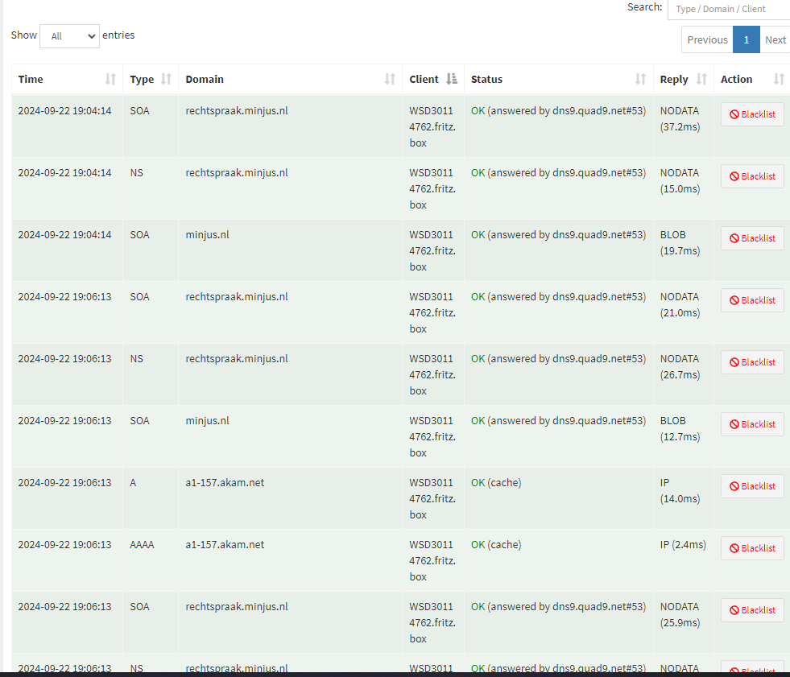The width and height of the screenshot is (790, 677).
Task: Click the Domain column header label
Action: click(205, 79)
